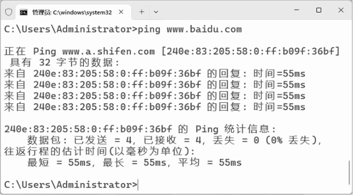Image resolution: width=353 pixels, height=195 pixels.
Task: Click the first 来自 reply line
Action: [155, 74]
